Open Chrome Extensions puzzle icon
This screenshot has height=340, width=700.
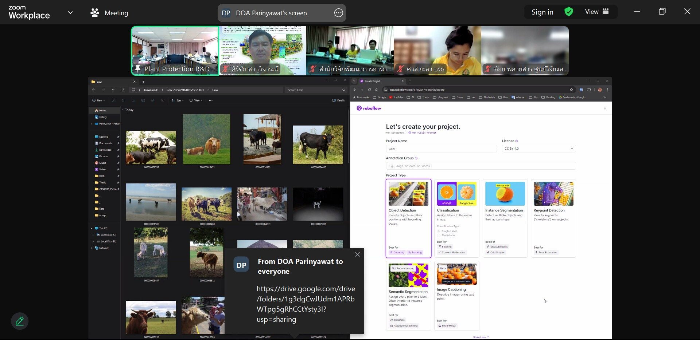click(589, 90)
